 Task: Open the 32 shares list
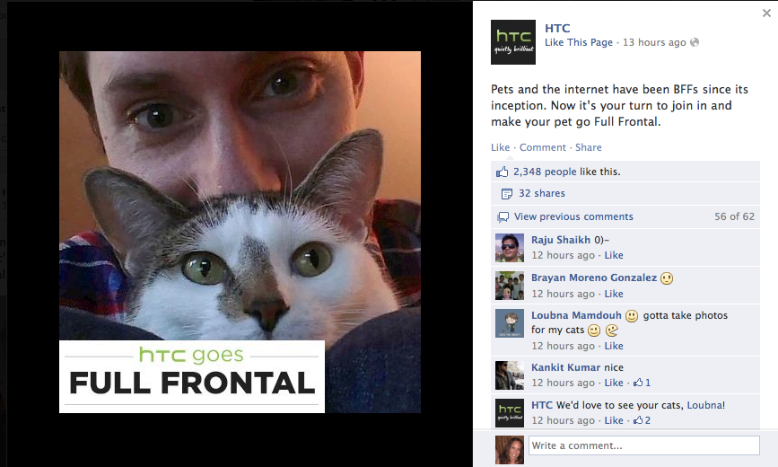(x=542, y=193)
